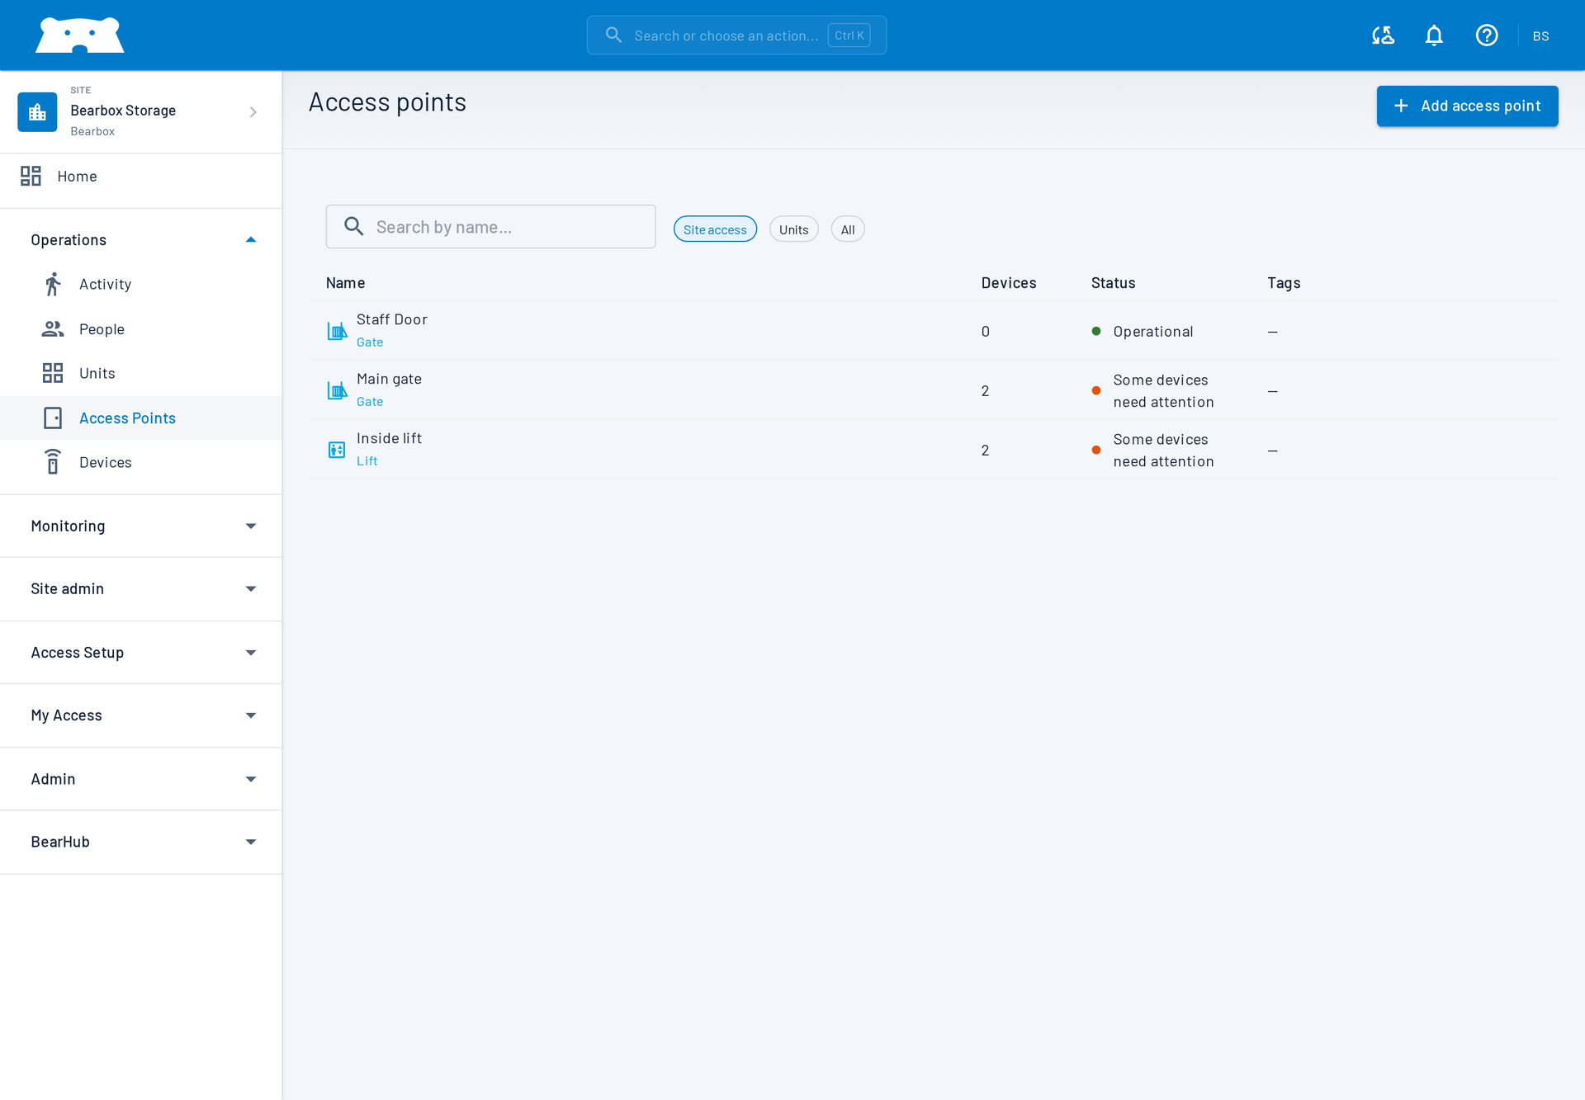Focus the Search or choose an action box
The image size is (1585, 1100).
pyautogui.click(x=736, y=35)
